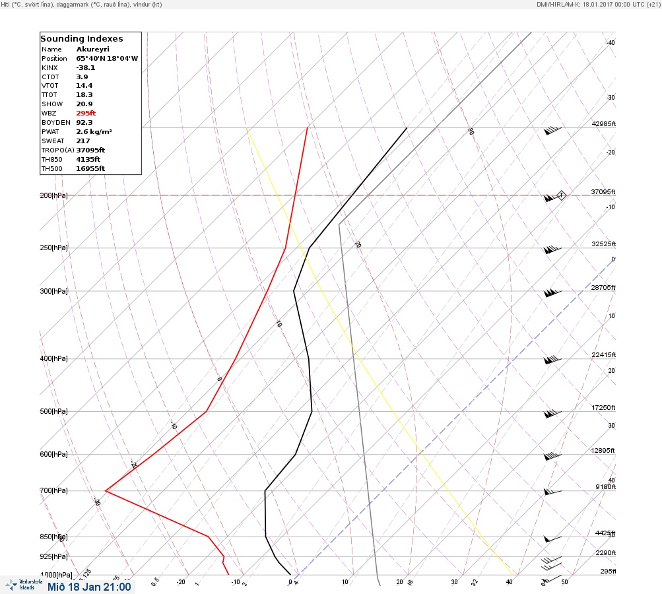The height and width of the screenshot is (594, 662).
Task: Click the Position label in the indexes box
Action: click(x=54, y=58)
